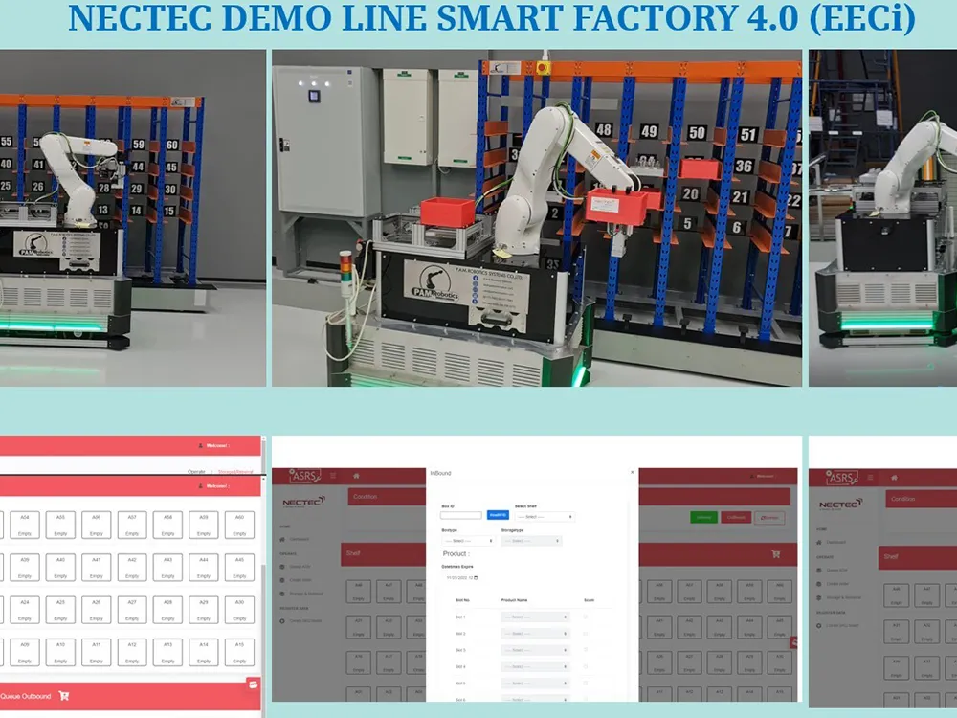This screenshot has height=718, width=957.
Task: Click the ASRS logo in the screenshot without dialog
Action: 842,478
